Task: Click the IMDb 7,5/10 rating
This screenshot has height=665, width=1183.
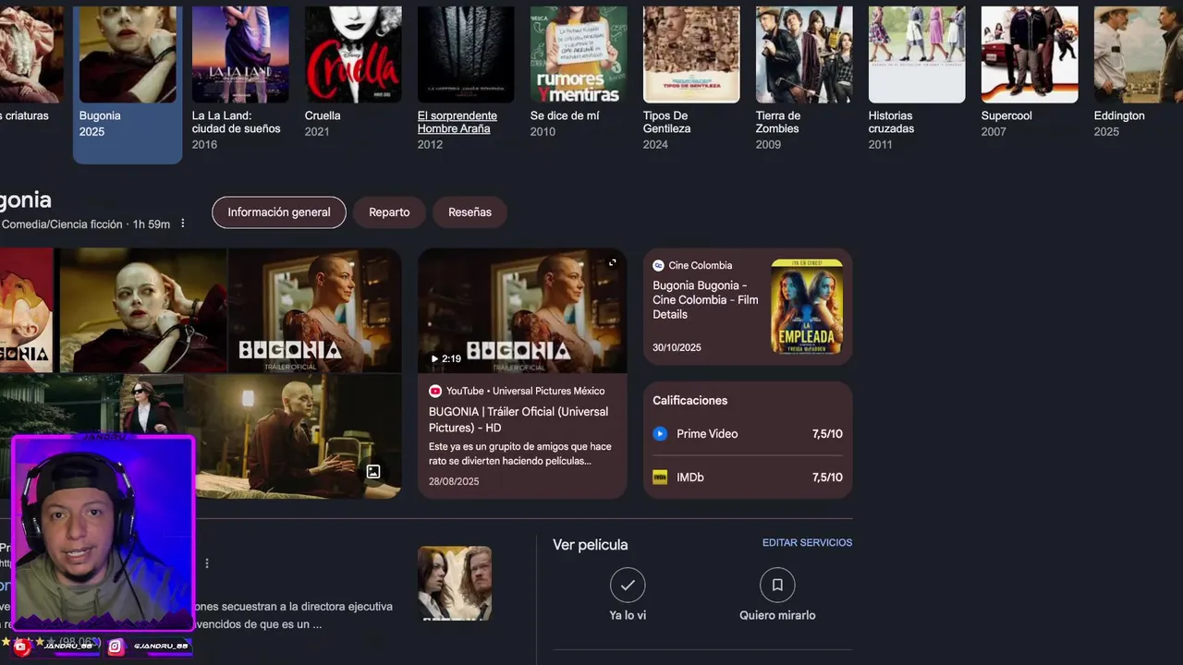Action: pyautogui.click(x=827, y=478)
